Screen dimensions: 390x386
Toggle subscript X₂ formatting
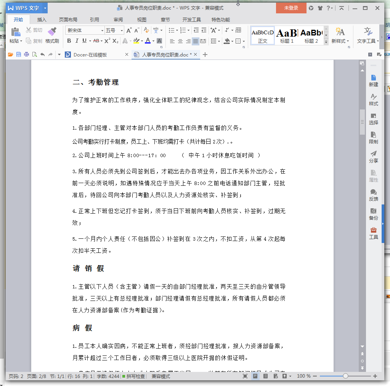click(x=116, y=41)
